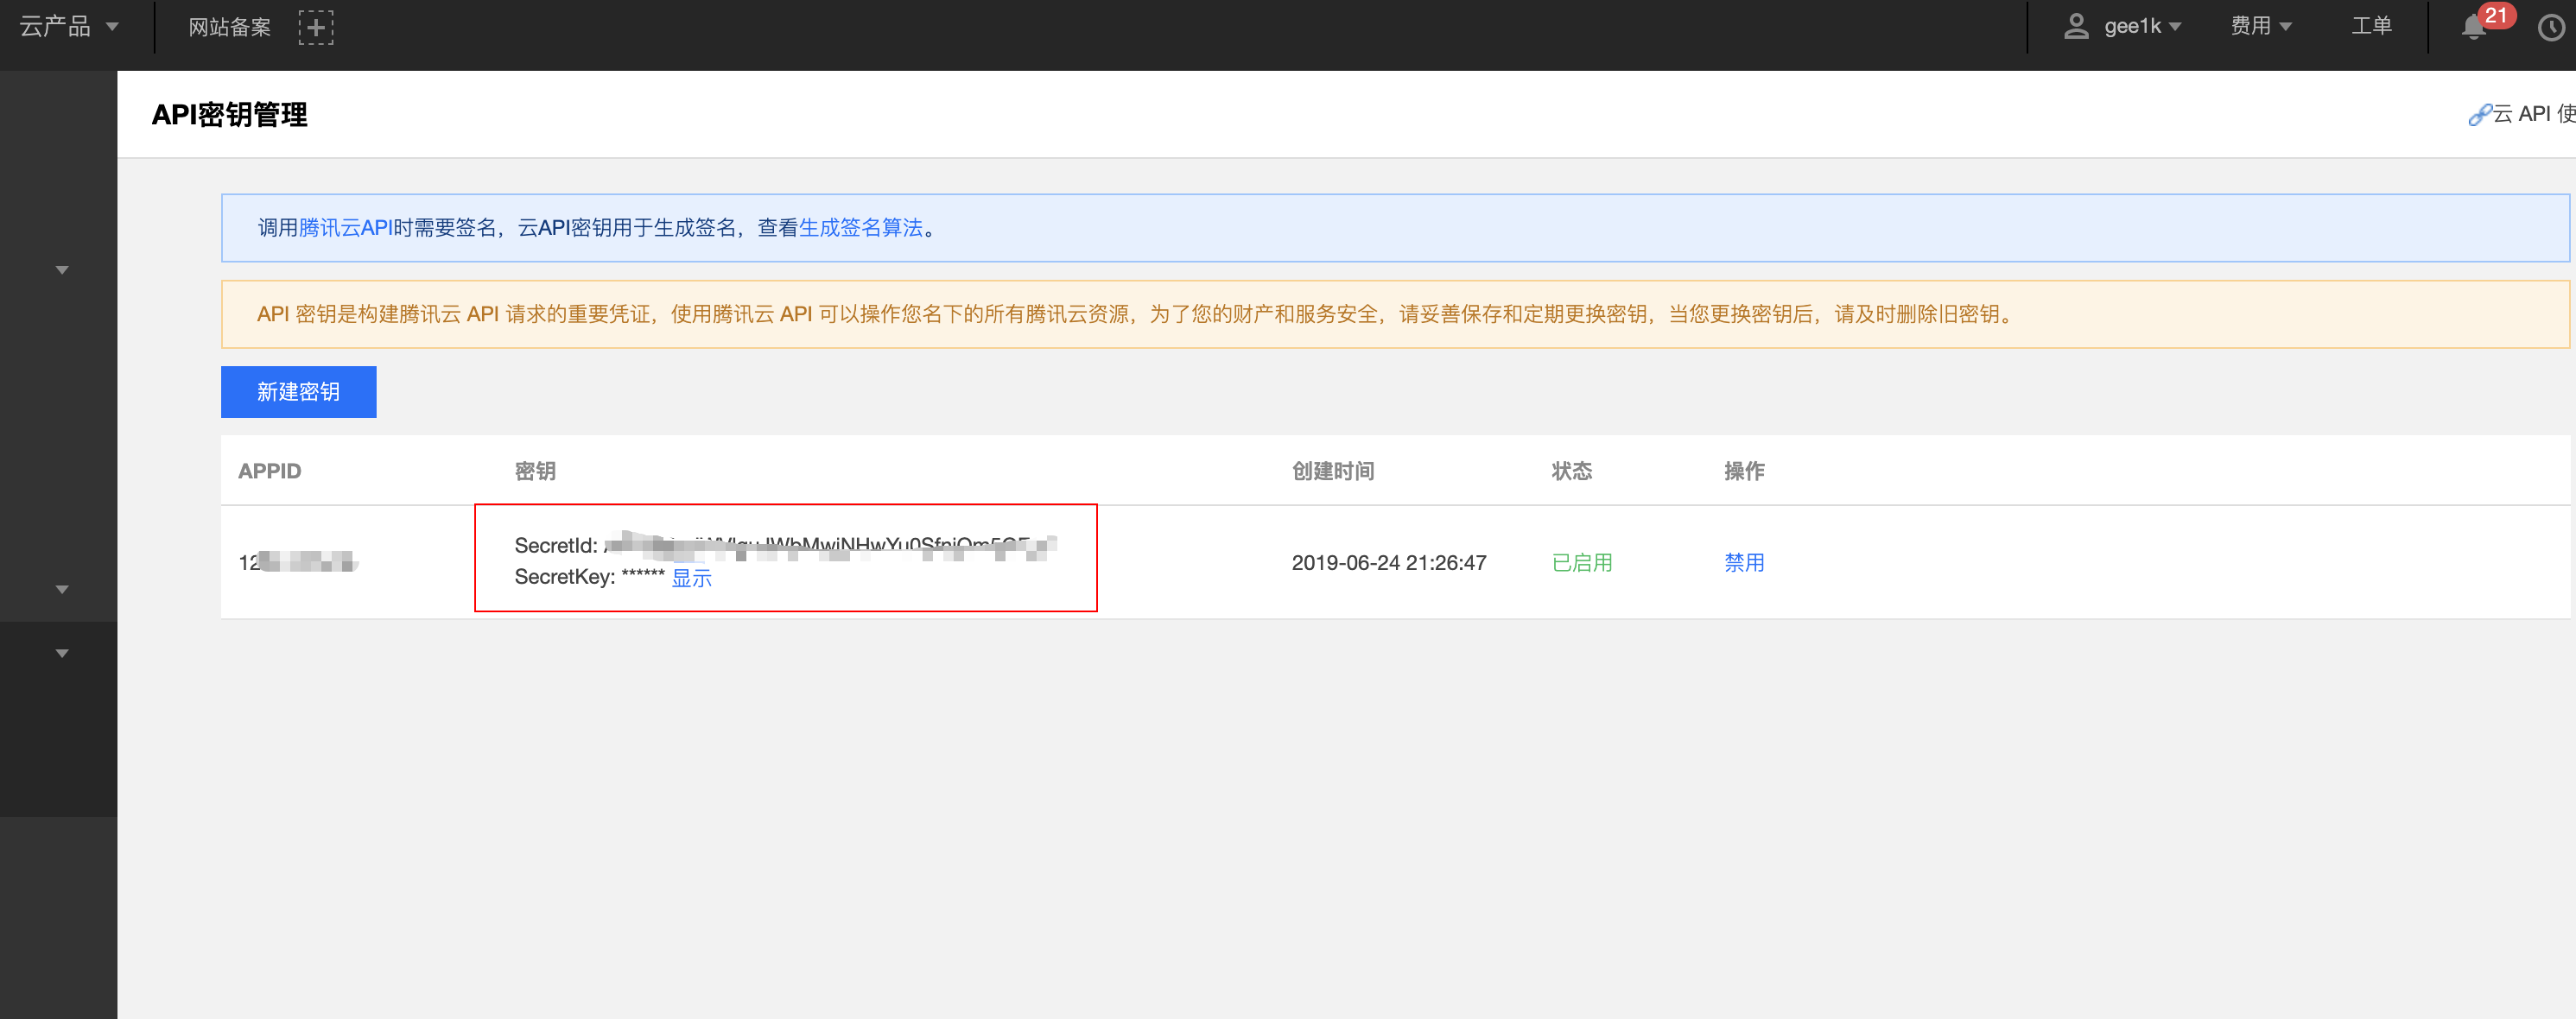Reveal the SecretKey via 显示
The height and width of the screenshot is (1019, 2576).
691,578
